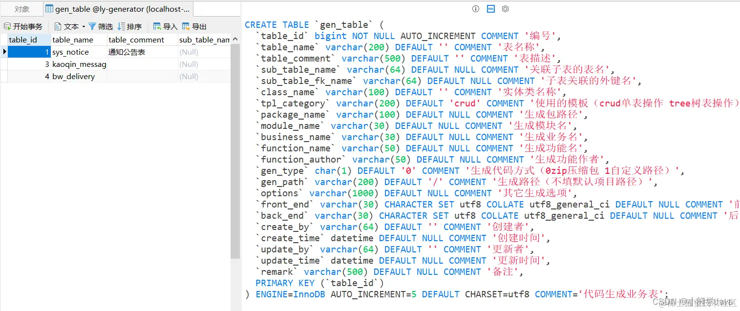This screenshot has width=740, height=311.
Task: Open the Filter (筛选) tool
Action: pos(101,26)
